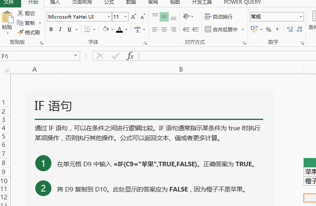Toggle italic formatting
Viewport: 316px width, 206px height.
coord(60,29)
